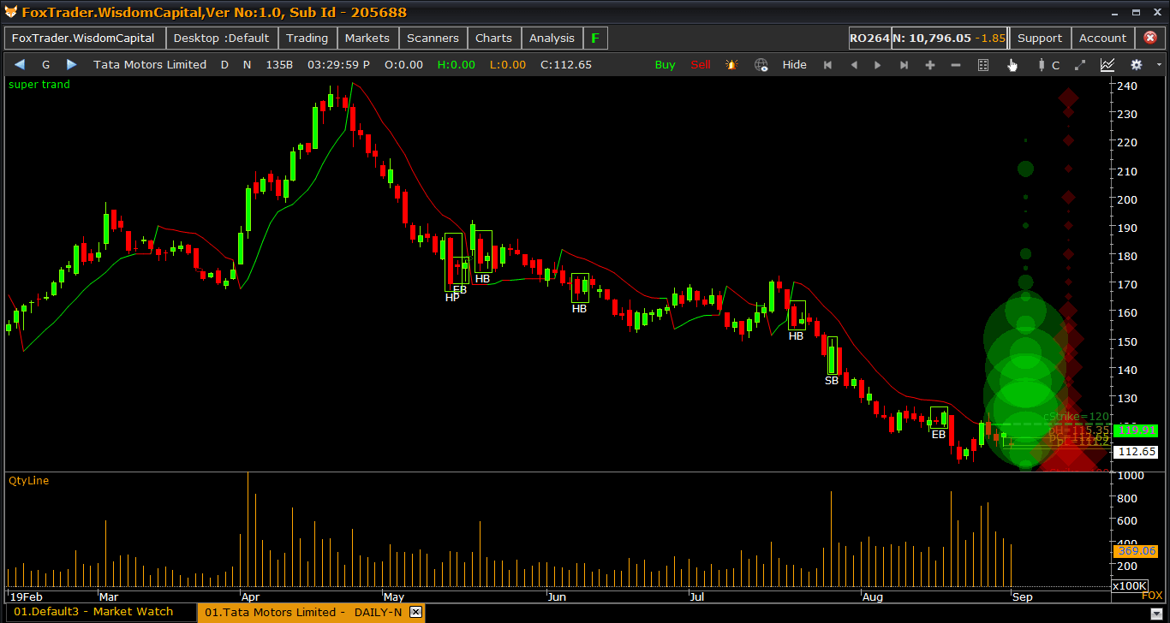Image resolution: width=1170 pixels, height=623 pixels.
Task: Click the line chart indicators icon
Action: click(x=1107, y=65)
